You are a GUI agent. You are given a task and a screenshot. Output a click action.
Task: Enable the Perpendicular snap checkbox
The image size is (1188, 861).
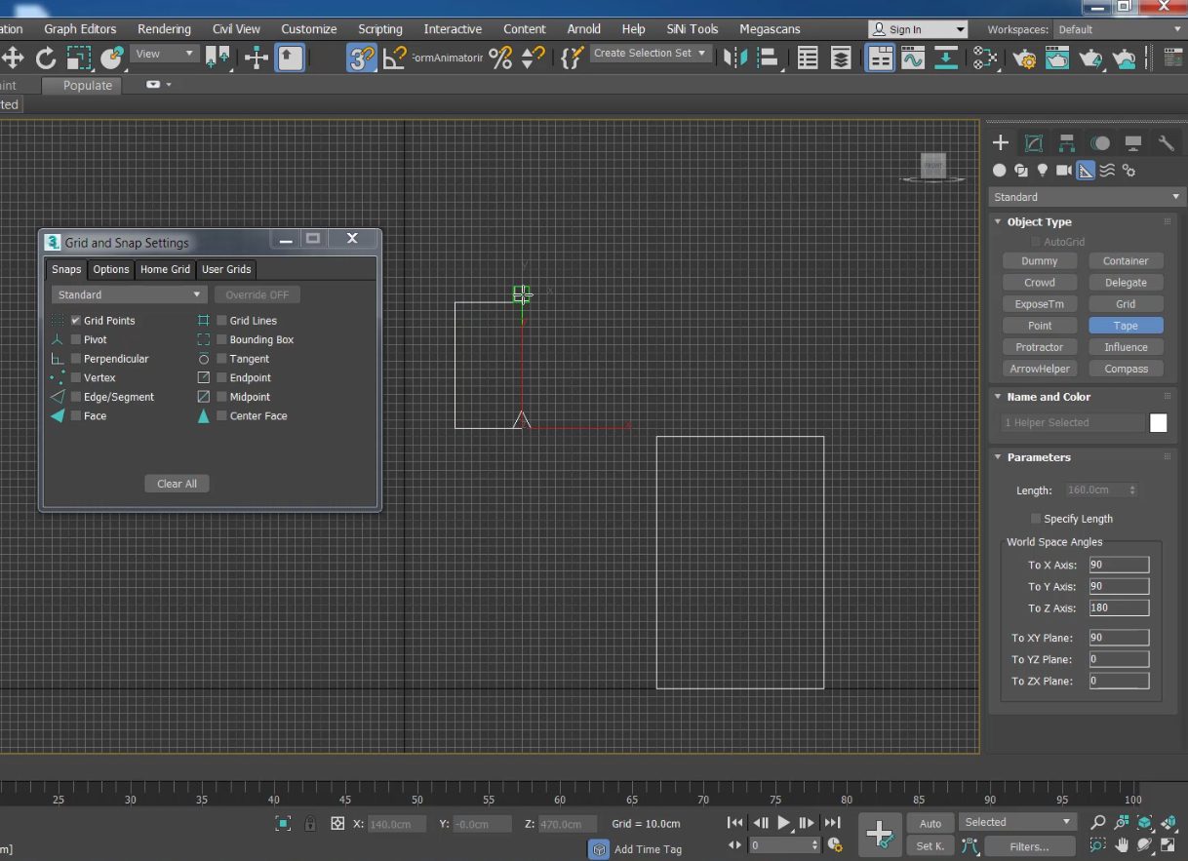tap(76, 359)
